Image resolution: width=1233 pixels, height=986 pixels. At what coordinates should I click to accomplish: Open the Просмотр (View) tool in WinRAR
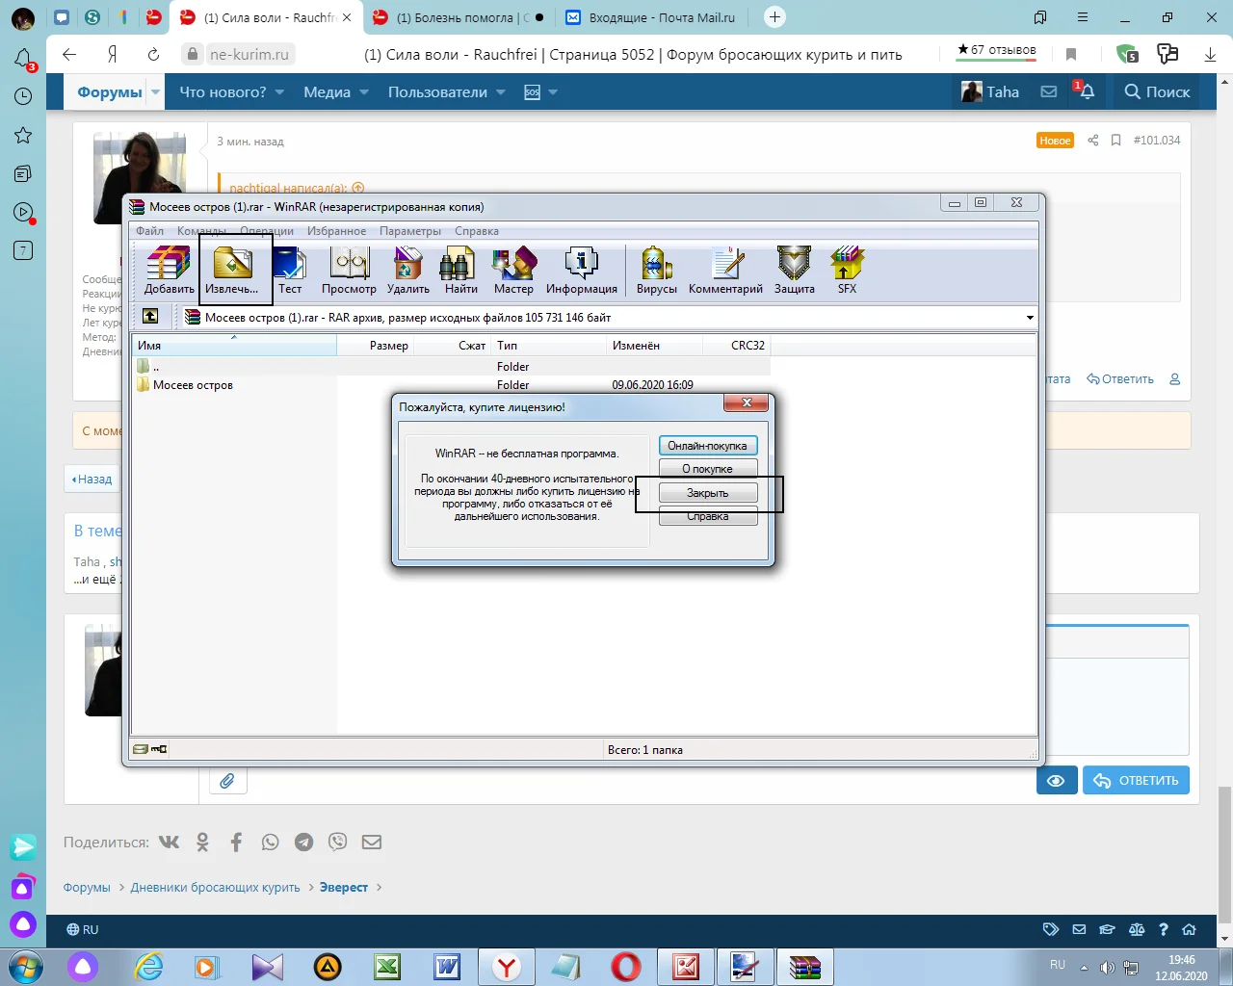tap(349, 270)
